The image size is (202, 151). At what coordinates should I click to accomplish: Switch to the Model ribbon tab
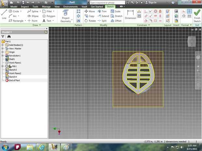tap(14, 6)
